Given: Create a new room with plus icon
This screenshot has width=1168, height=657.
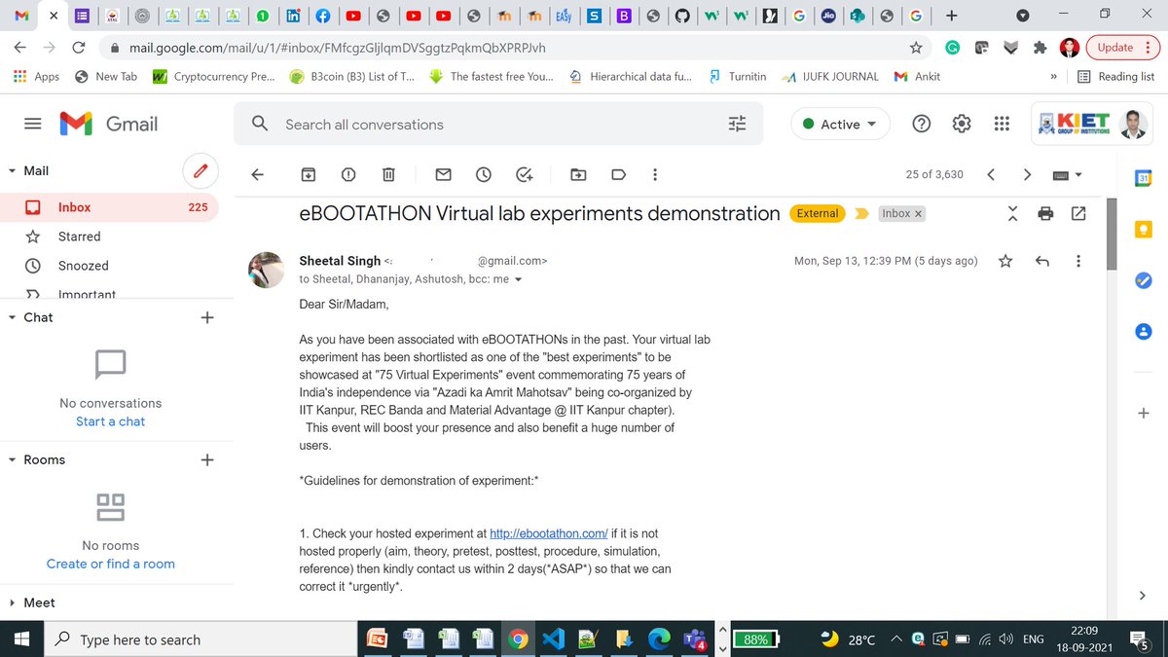Looking at the screenshot, I should pyautogui.click(x=206, y=459).
